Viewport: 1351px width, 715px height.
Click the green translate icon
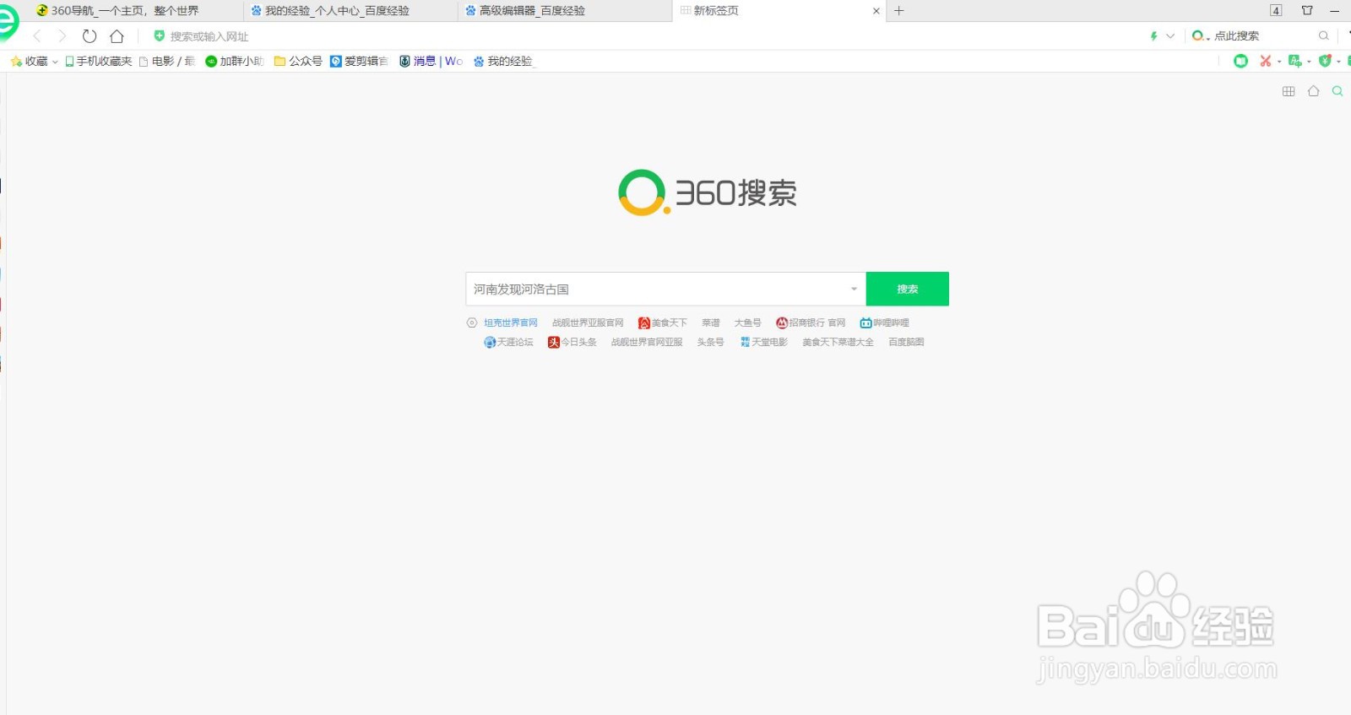click(x=1294, y=61)
